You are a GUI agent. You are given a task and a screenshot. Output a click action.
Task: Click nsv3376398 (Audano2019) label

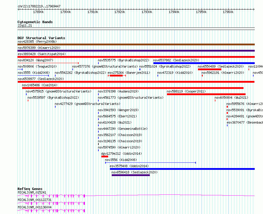pos(118,91)
